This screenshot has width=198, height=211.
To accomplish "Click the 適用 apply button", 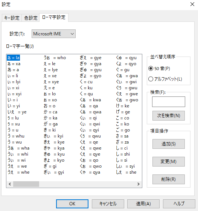I will 143,204.
